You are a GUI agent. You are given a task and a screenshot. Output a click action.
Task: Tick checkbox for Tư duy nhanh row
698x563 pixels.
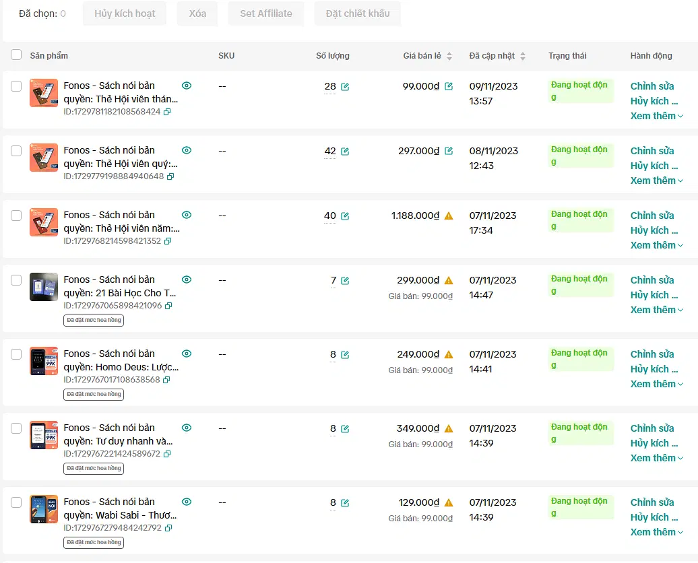coord(16,428)
